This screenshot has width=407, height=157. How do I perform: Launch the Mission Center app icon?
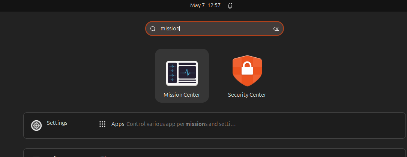tap(182, 73)
